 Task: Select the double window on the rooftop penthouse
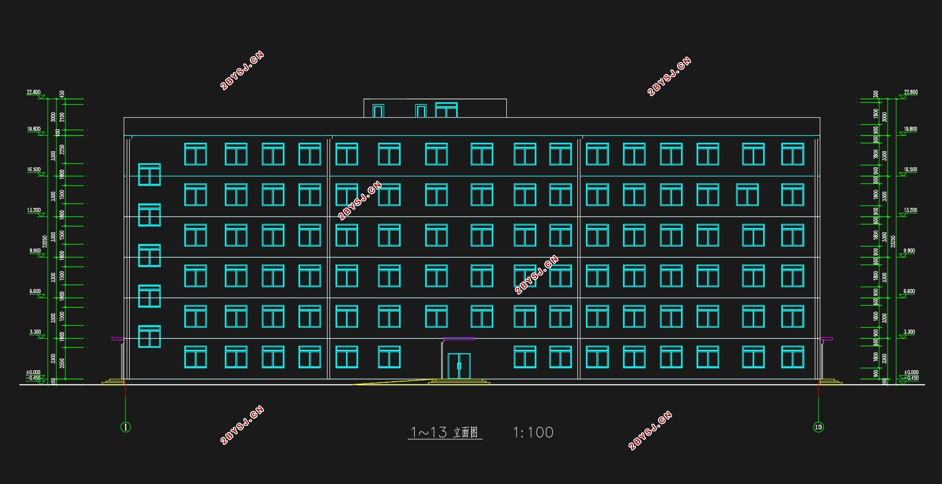coord(446,110)
